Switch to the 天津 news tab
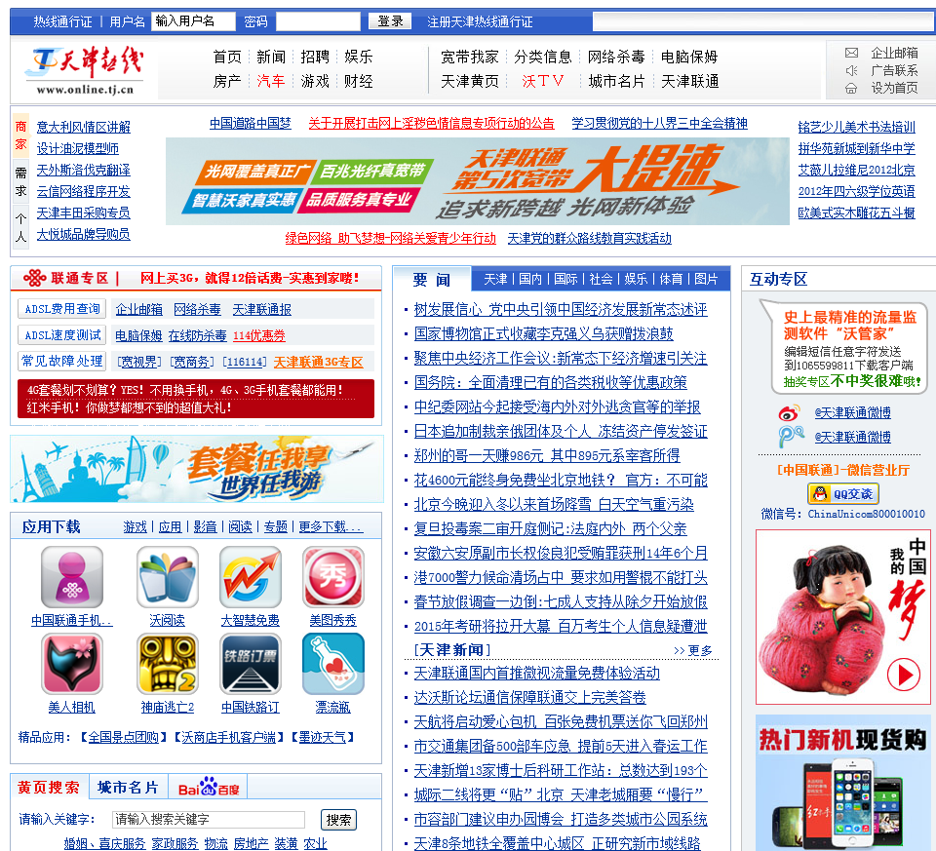 pyautogui.click(x=495, y=279)
